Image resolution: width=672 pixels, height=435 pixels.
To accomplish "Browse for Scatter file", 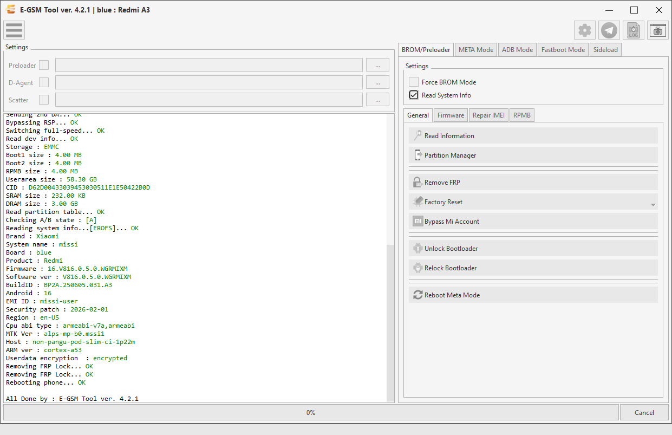I will click(377, 100).
